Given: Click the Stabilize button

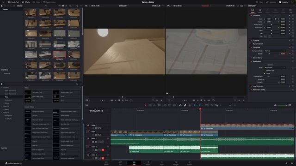Looking at the screenshot, I should pos(270,65).
